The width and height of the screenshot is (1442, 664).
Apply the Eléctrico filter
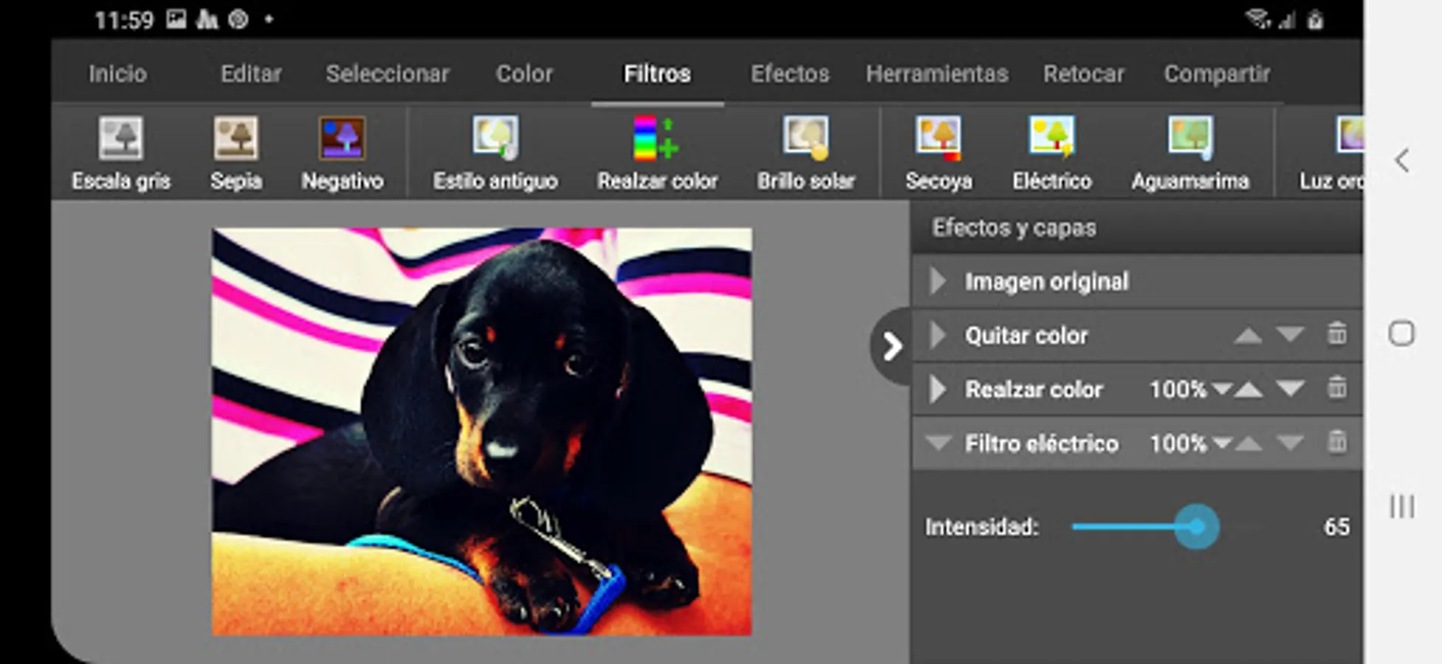(x=1051, y=153)
